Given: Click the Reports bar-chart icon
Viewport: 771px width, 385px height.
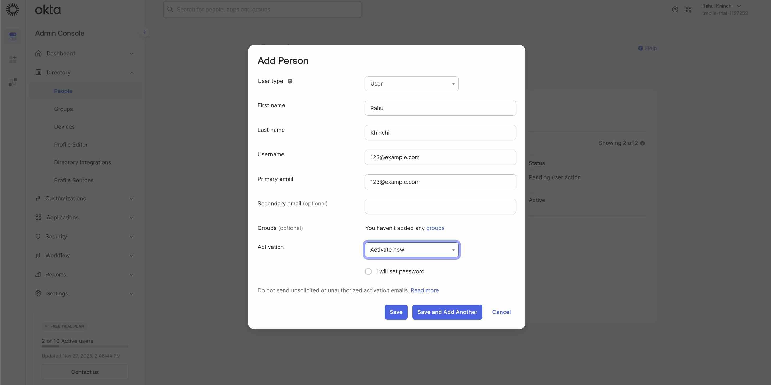Looking at the screenshot, I should [x=38, y=274].
